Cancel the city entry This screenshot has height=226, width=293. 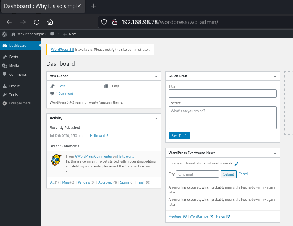pyautogui.click(x=243, y=174)
